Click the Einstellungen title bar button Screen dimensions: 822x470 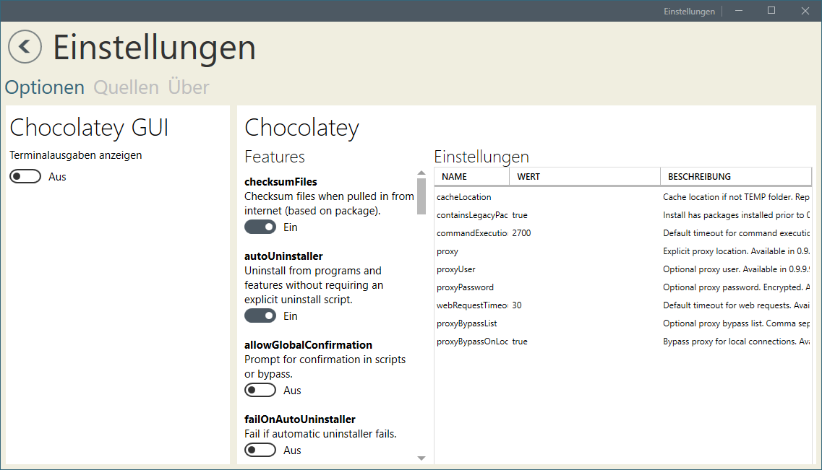pos(689,11)
